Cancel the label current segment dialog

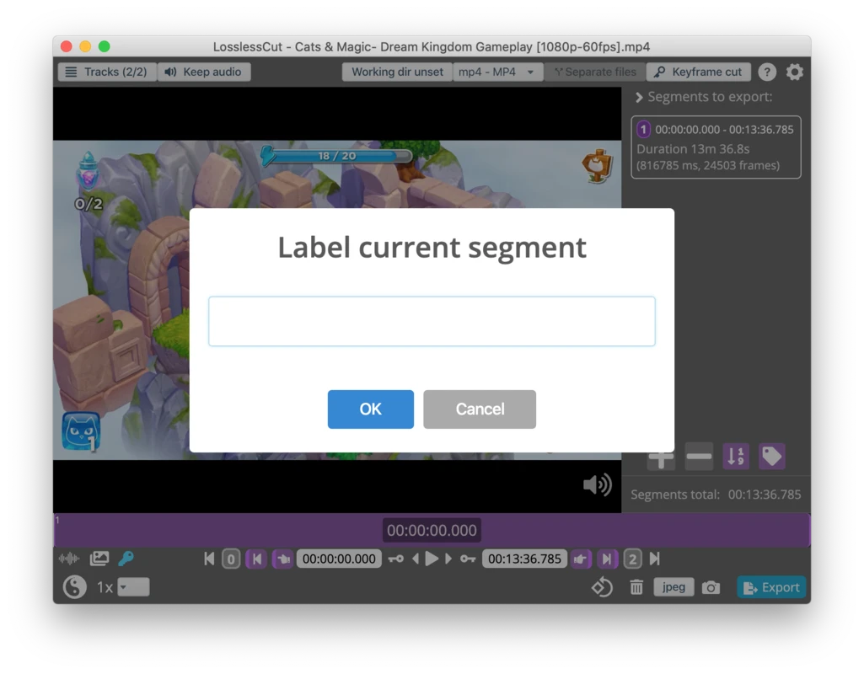point(480,409)
